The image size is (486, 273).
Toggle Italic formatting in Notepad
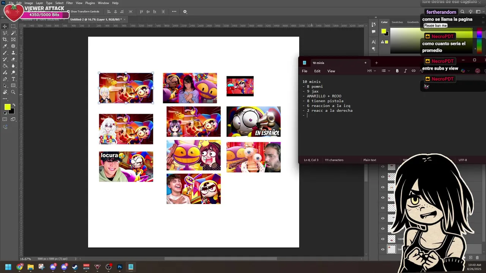(406, 71)
